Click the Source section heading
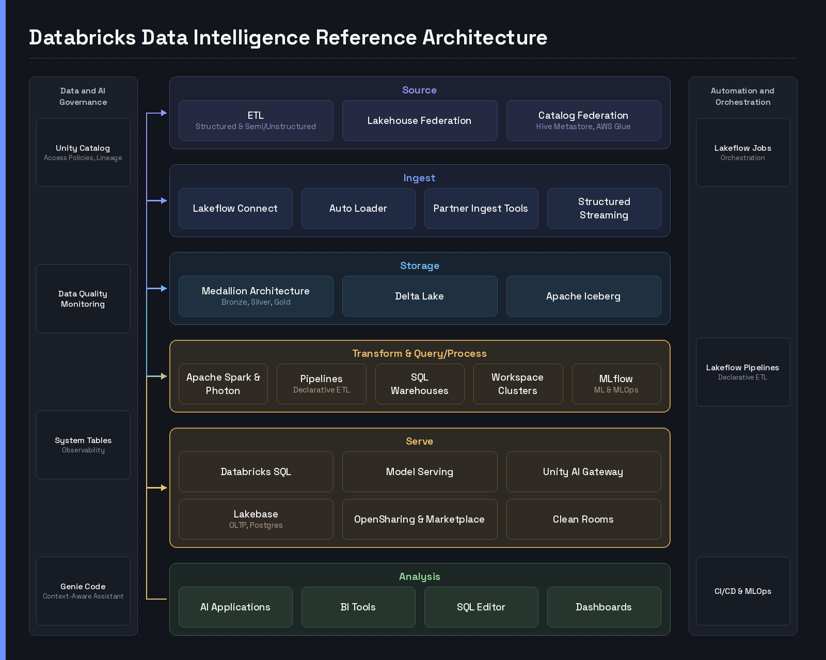This screenshot has width=826, height=660. [420, 90]
